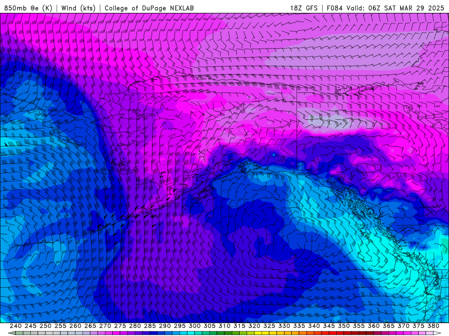Screen dimensions: 449x336
Task: Click the "College of DuPage NEXLAB" text
Action: click(149, 8)
